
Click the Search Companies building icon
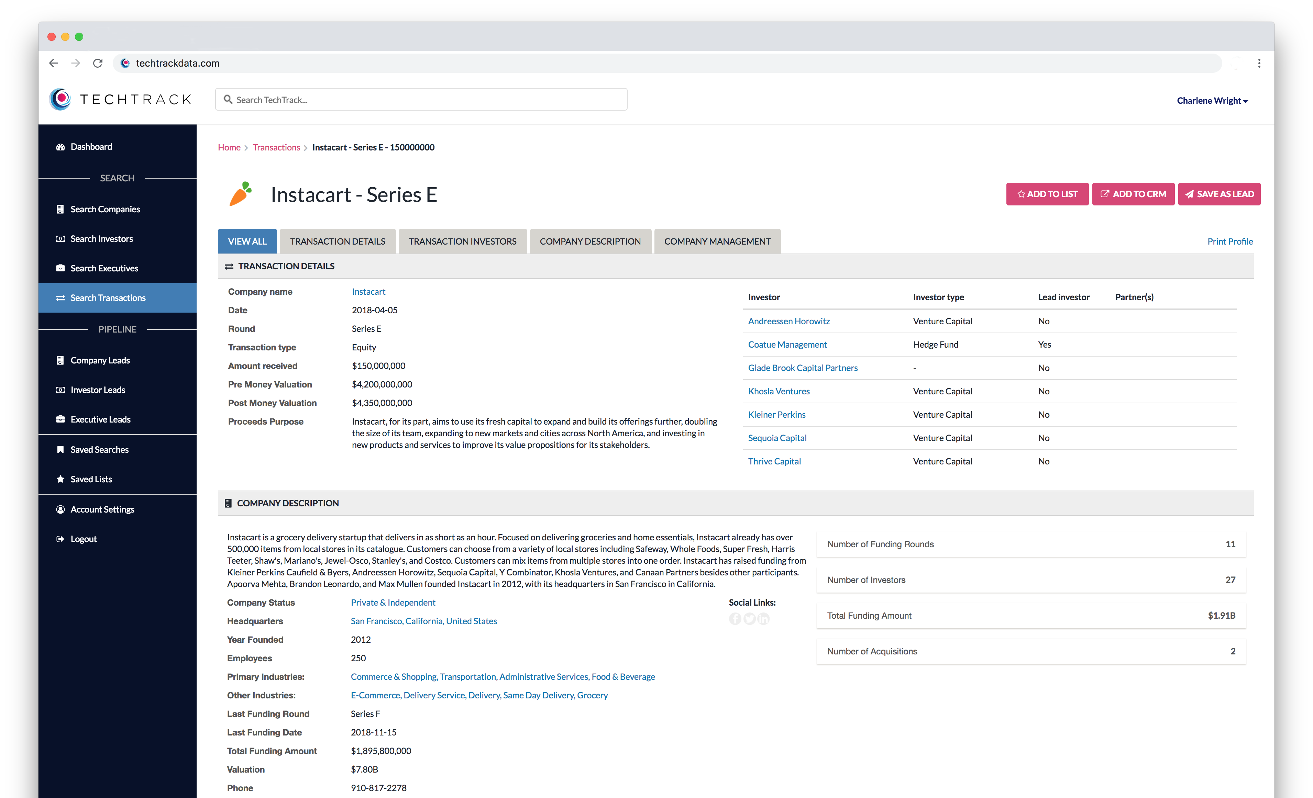point(60,209)
